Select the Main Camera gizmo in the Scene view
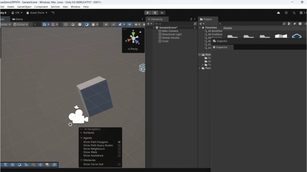The height and width of the screenshot is (172, 307). point(78,116)
